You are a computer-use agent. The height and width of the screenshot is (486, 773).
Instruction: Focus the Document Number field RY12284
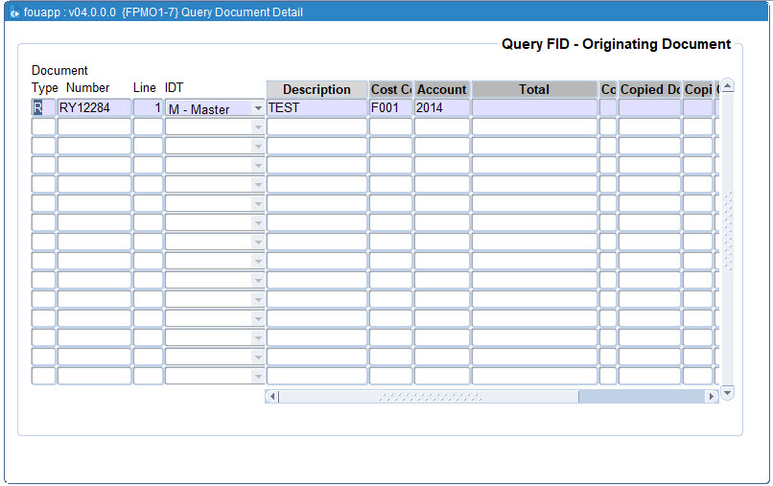point(94,108)
